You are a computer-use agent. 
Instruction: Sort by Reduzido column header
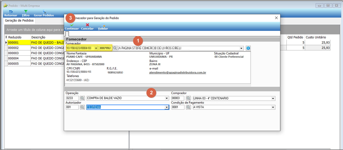(19, 37)
